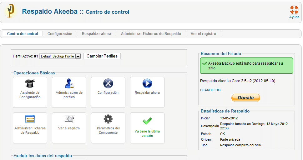The height and width of the screenshot is (160, 303).
Task: Click the Ayuda text link
Action: (294, 17)
